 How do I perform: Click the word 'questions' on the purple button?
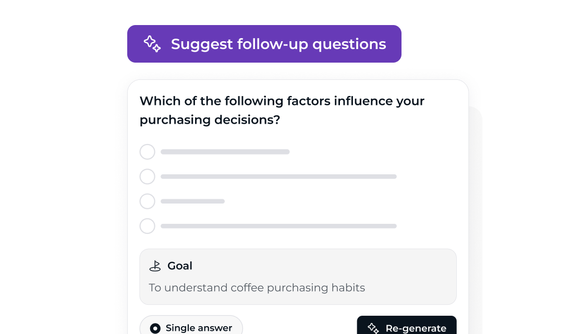coord(349,44)
